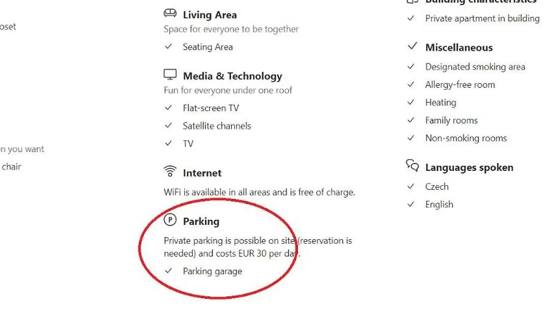Click the large checkmark icon next to Miscellaneous
Screen dimensions: 551x334
click(x=412, y=46)
